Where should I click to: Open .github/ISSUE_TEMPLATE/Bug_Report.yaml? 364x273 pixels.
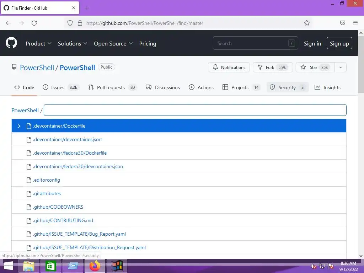79,234
